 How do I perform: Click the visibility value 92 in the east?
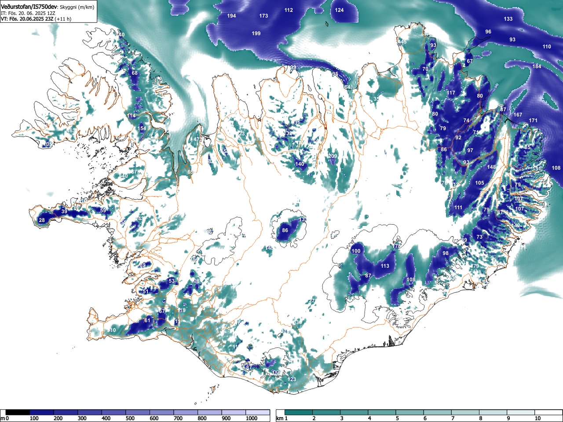[458, 138]
